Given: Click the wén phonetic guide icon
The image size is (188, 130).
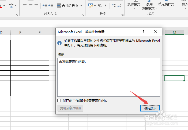Looking at the screenshot, I should (12, 6).
